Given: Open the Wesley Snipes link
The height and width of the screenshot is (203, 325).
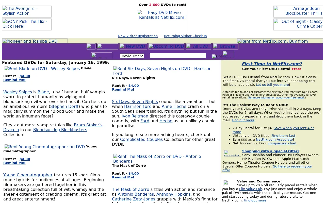Looking at the screenshot, I should 18,92.
